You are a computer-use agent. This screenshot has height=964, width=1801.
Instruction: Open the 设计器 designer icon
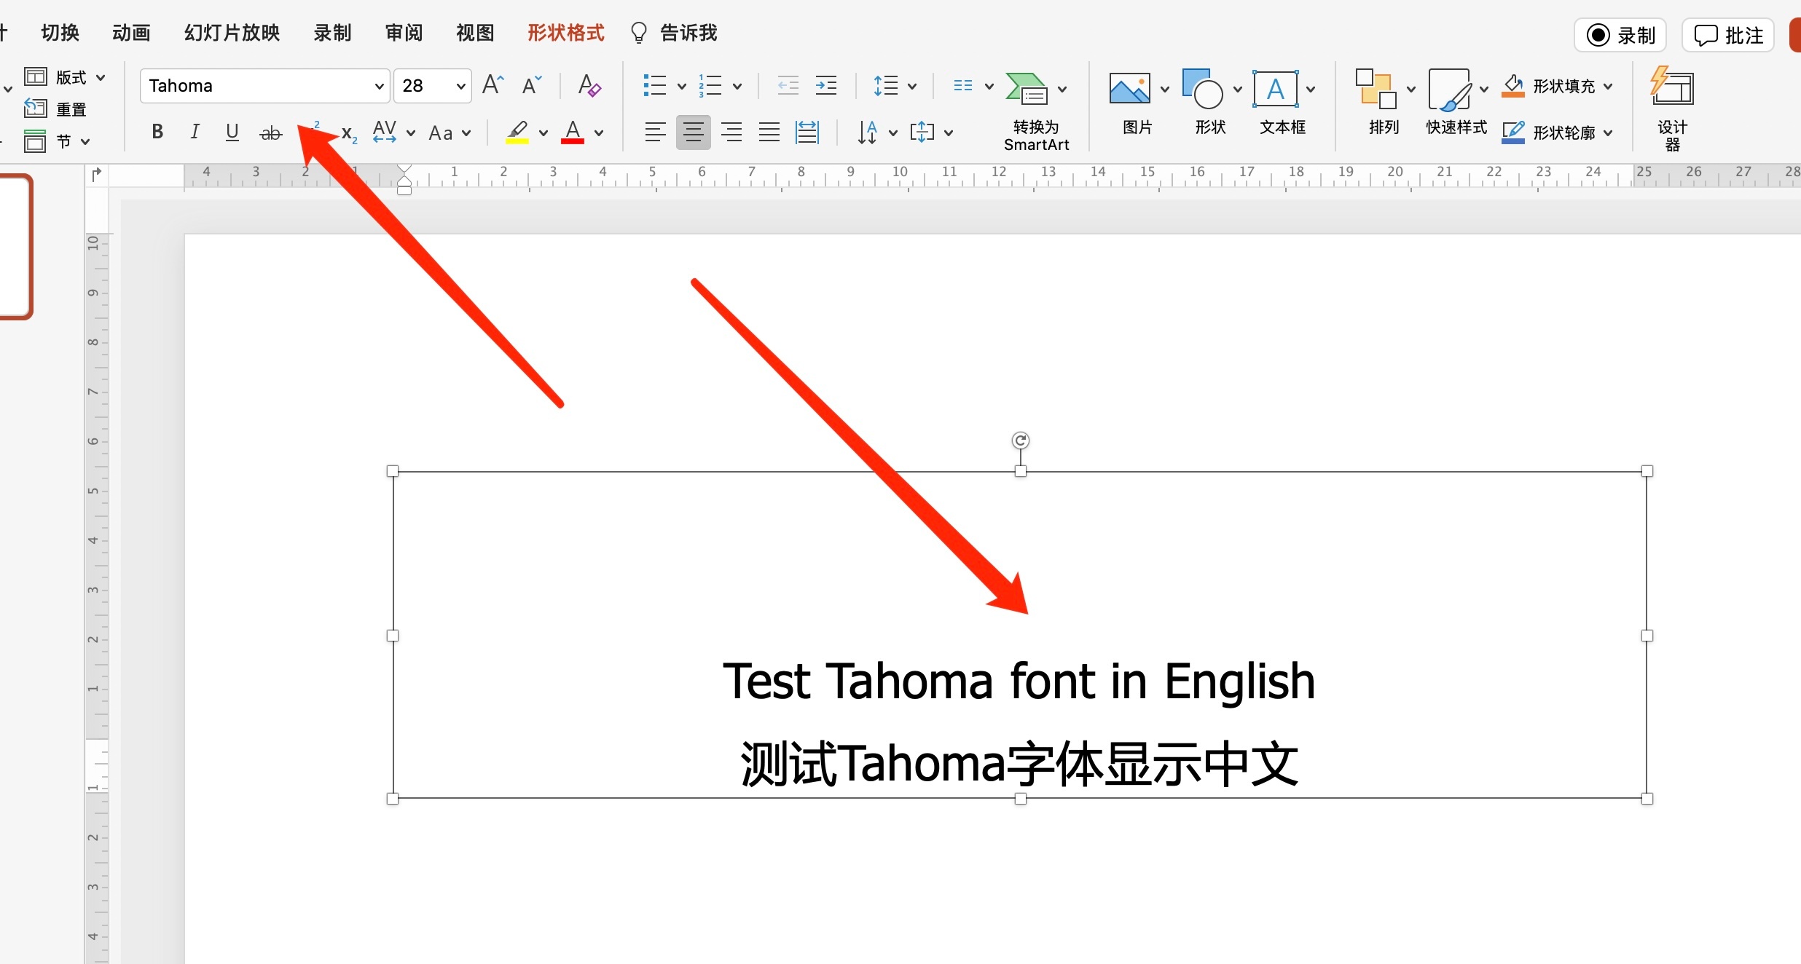[x=1672, y=87]
